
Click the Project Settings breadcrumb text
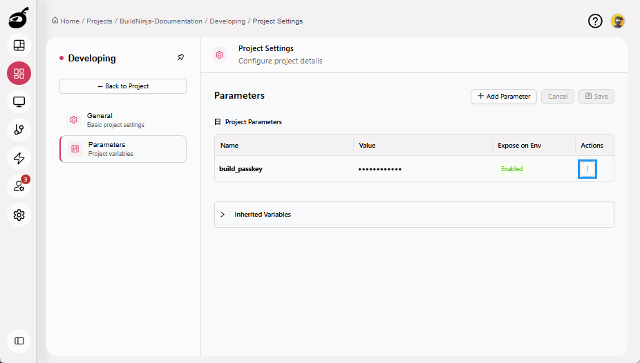pos(278,21)
